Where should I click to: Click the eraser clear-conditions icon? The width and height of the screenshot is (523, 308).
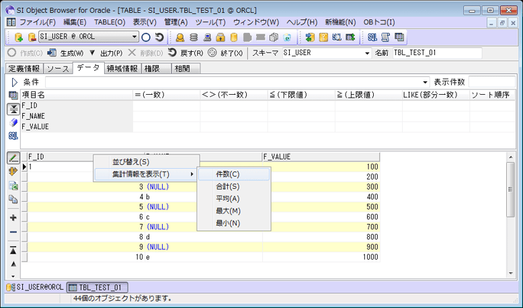[x=13, y=122]
